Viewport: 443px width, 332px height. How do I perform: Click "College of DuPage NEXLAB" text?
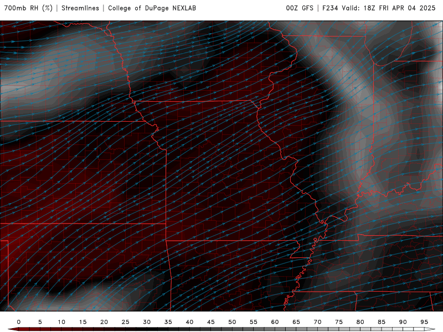coord(152,8)
